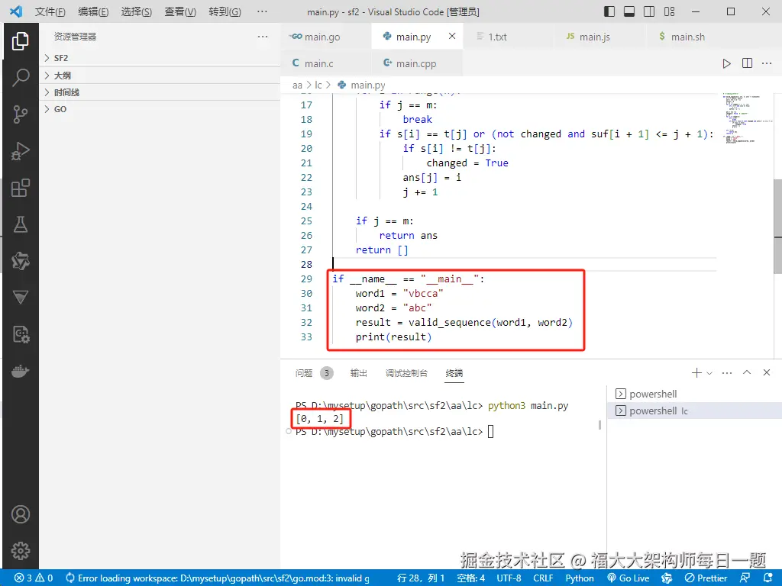Click breadcrumb folder aa
Image resolution: width=782 pixels, height=586 pixels.
tap(297, 85)
